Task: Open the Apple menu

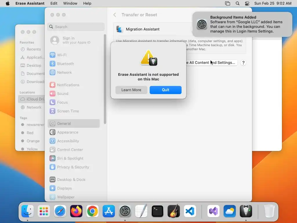Action: pos(8,3)
